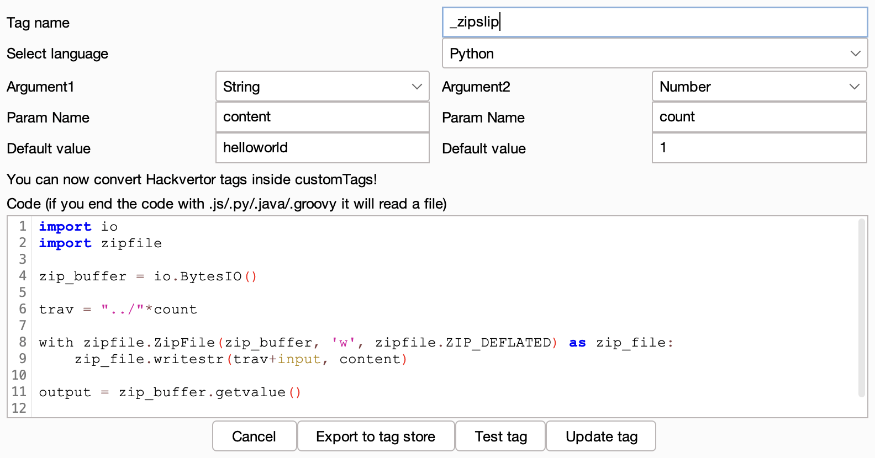Focus the Argument2 param name field 'count'
875x458 pixels.
pos(759,117)
